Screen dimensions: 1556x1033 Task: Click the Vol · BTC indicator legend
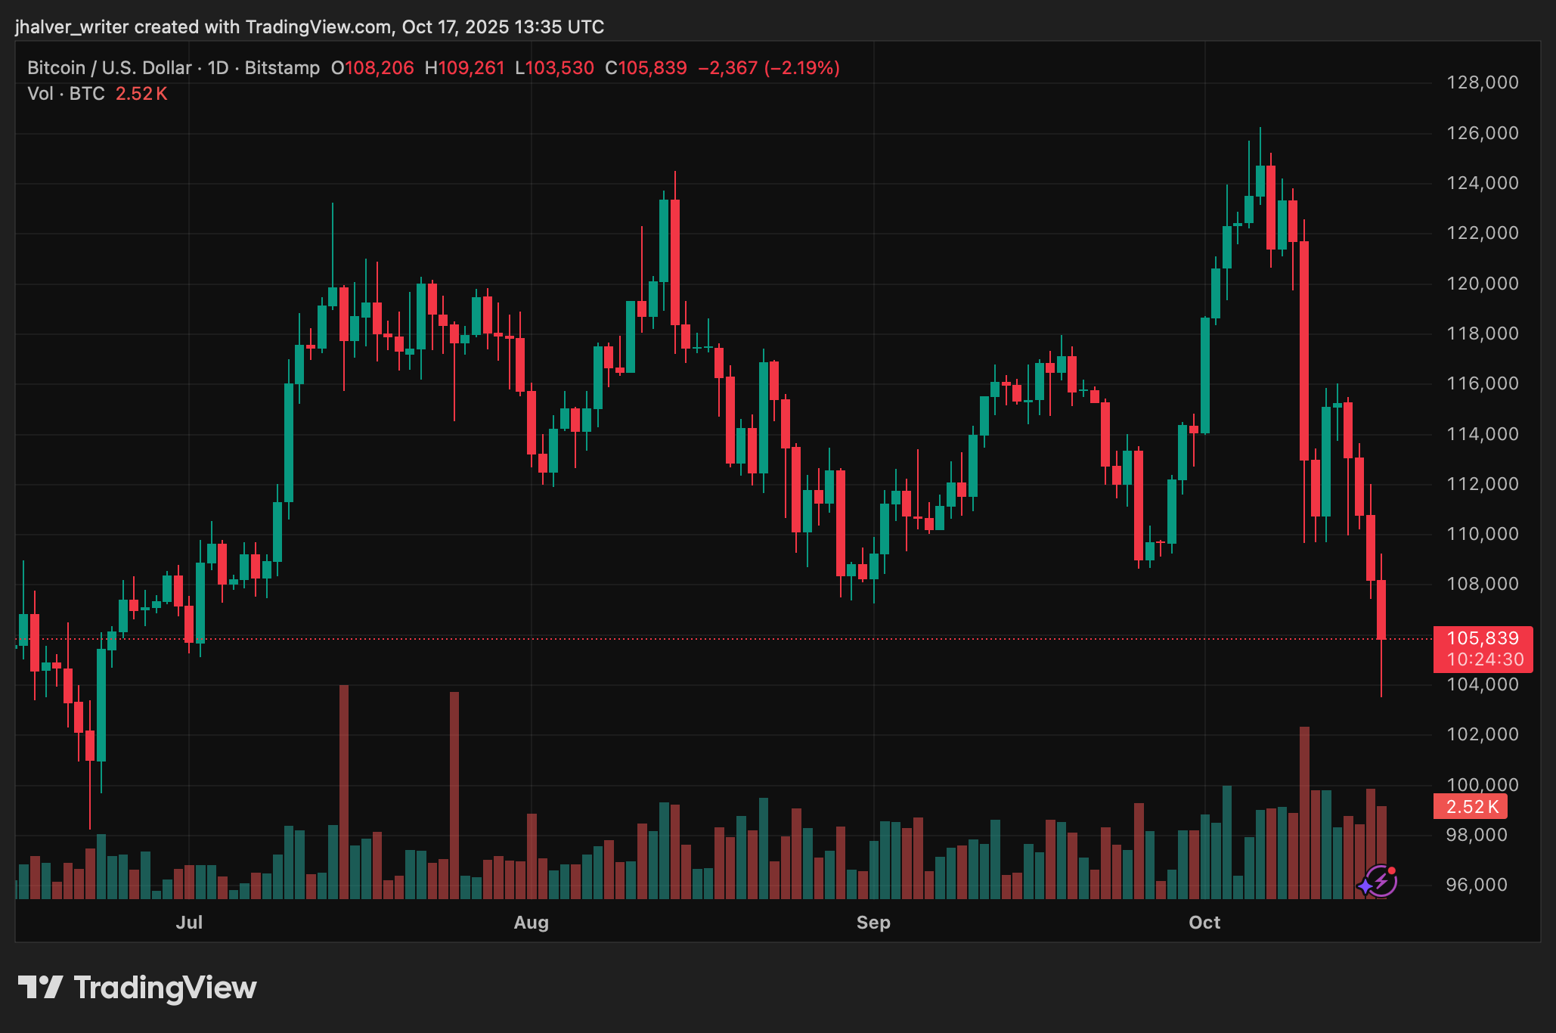(x=67, y=94)
